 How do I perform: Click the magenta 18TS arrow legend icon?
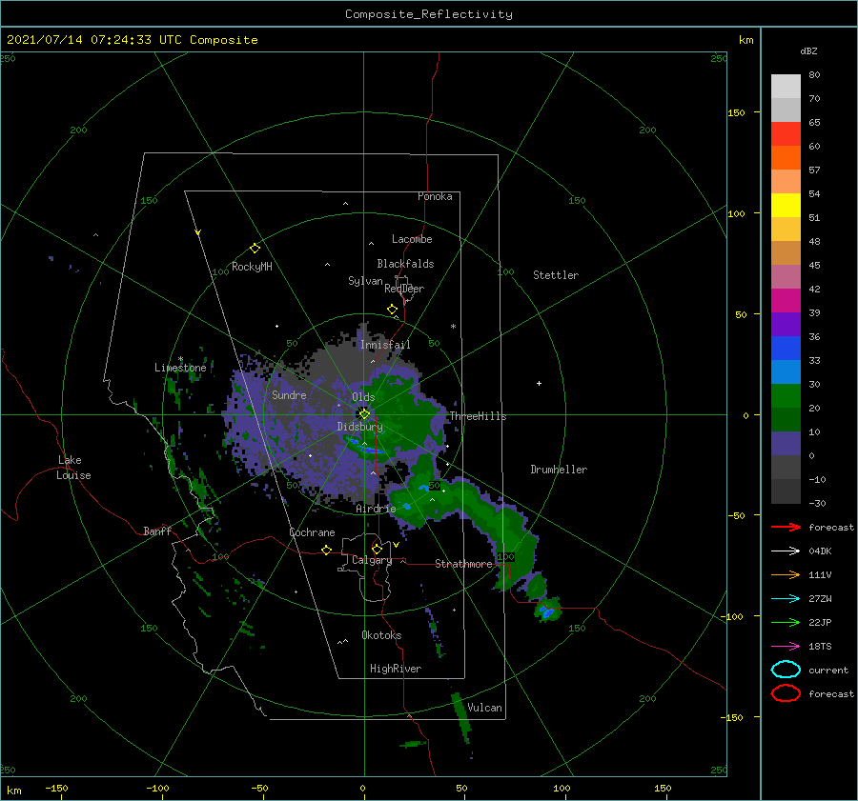click(x=786, y=647)
